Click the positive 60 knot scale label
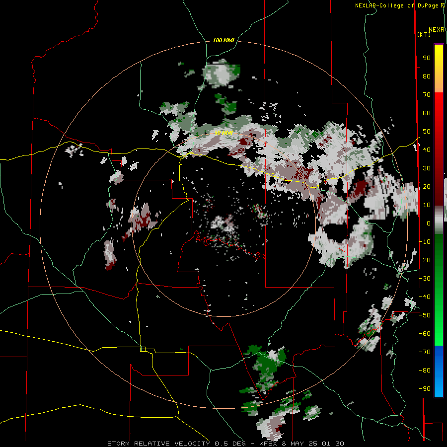Viewport: 447px width, 447px height. click(427, 113)
